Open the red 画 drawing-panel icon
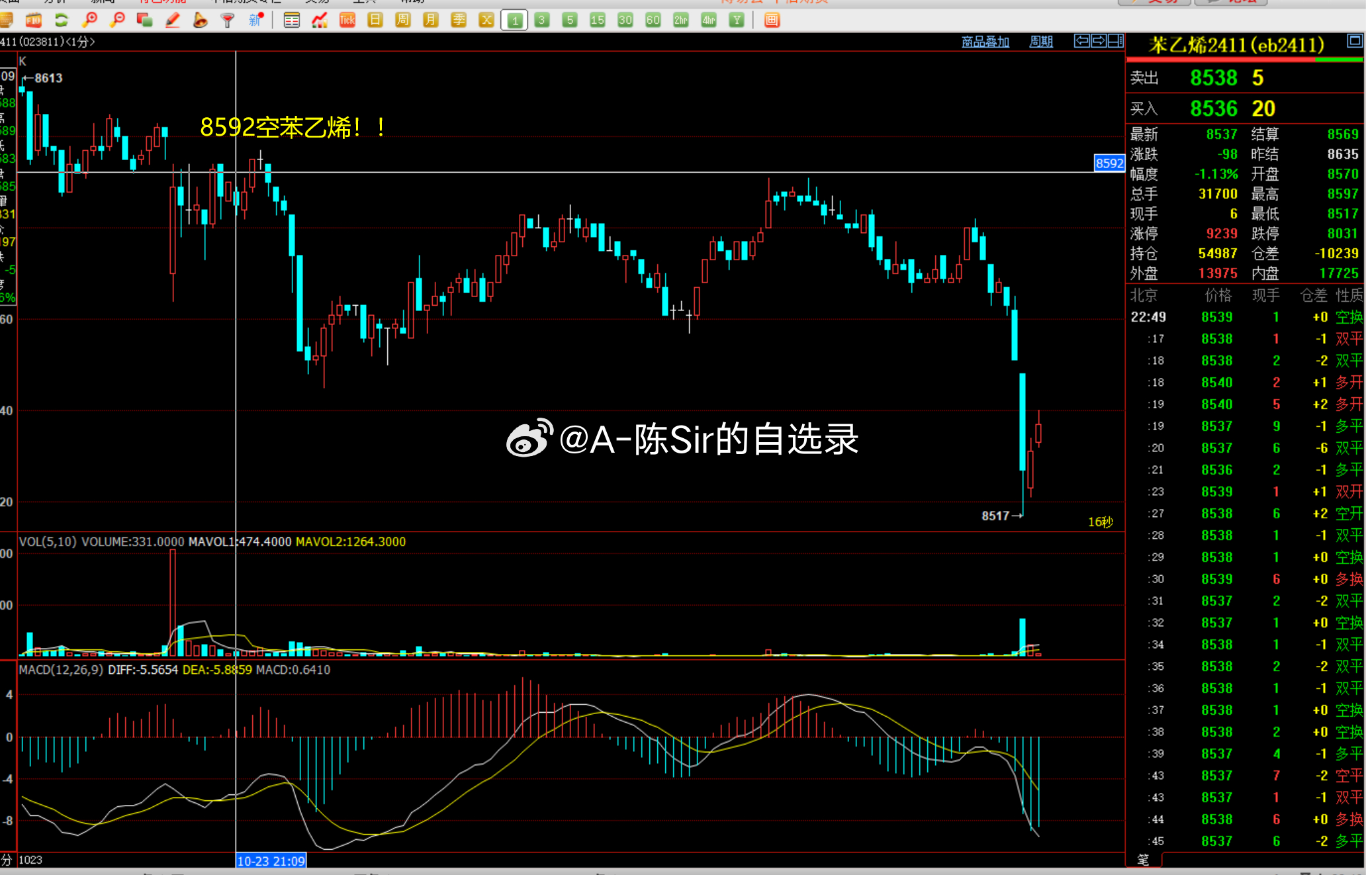 (x=772, y=20)
